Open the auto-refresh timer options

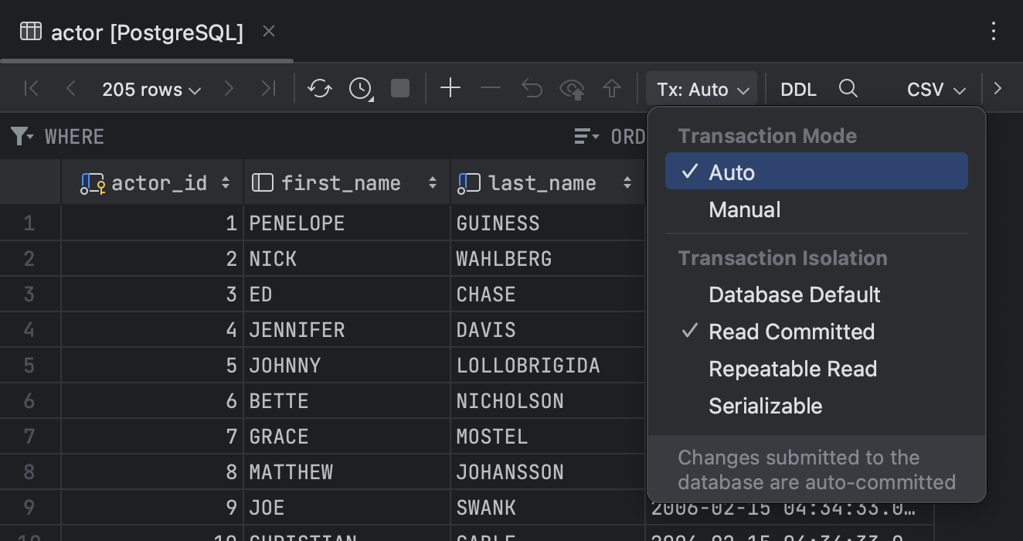359,88
